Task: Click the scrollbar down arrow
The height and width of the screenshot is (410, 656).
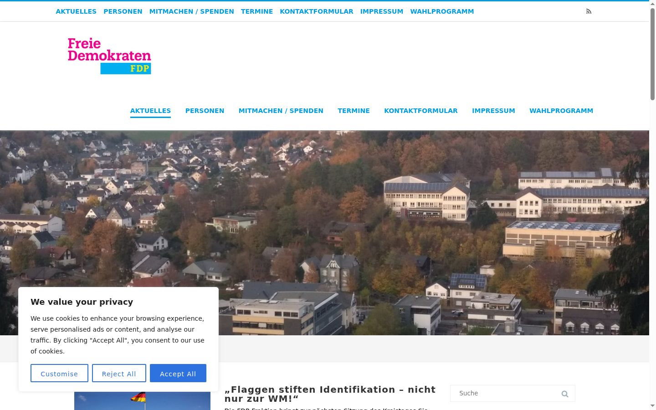Action: tap(652, 406)
